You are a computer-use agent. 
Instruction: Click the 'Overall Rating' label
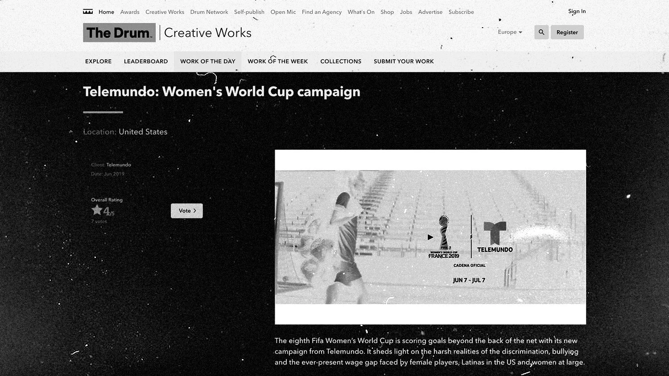pos(107,200)
